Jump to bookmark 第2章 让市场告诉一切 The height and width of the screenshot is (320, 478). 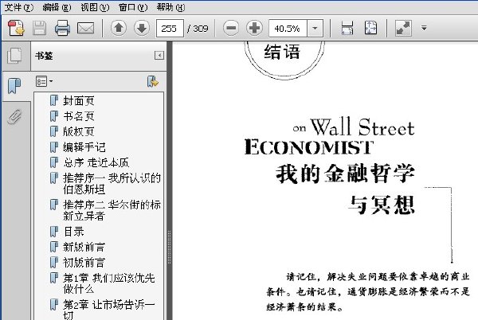pos(109,309)
